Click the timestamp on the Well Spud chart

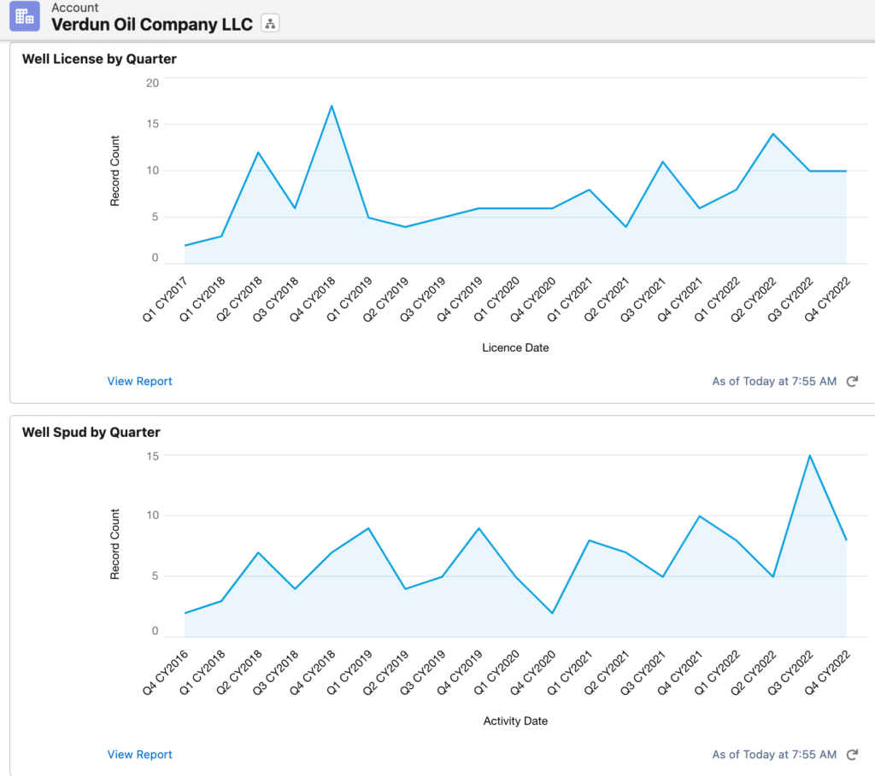[774, 755]
